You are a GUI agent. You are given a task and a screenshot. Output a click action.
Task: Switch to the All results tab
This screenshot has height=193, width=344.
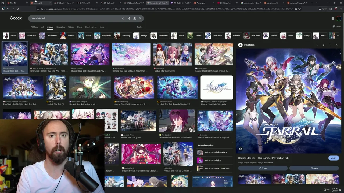pos(42,27)
